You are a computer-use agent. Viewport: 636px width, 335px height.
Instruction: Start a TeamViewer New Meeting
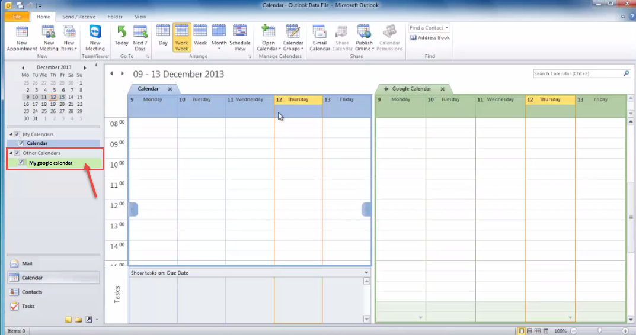click(x=95, y=38)
